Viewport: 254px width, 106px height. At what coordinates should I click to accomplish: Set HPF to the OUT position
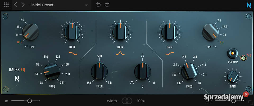19,42
